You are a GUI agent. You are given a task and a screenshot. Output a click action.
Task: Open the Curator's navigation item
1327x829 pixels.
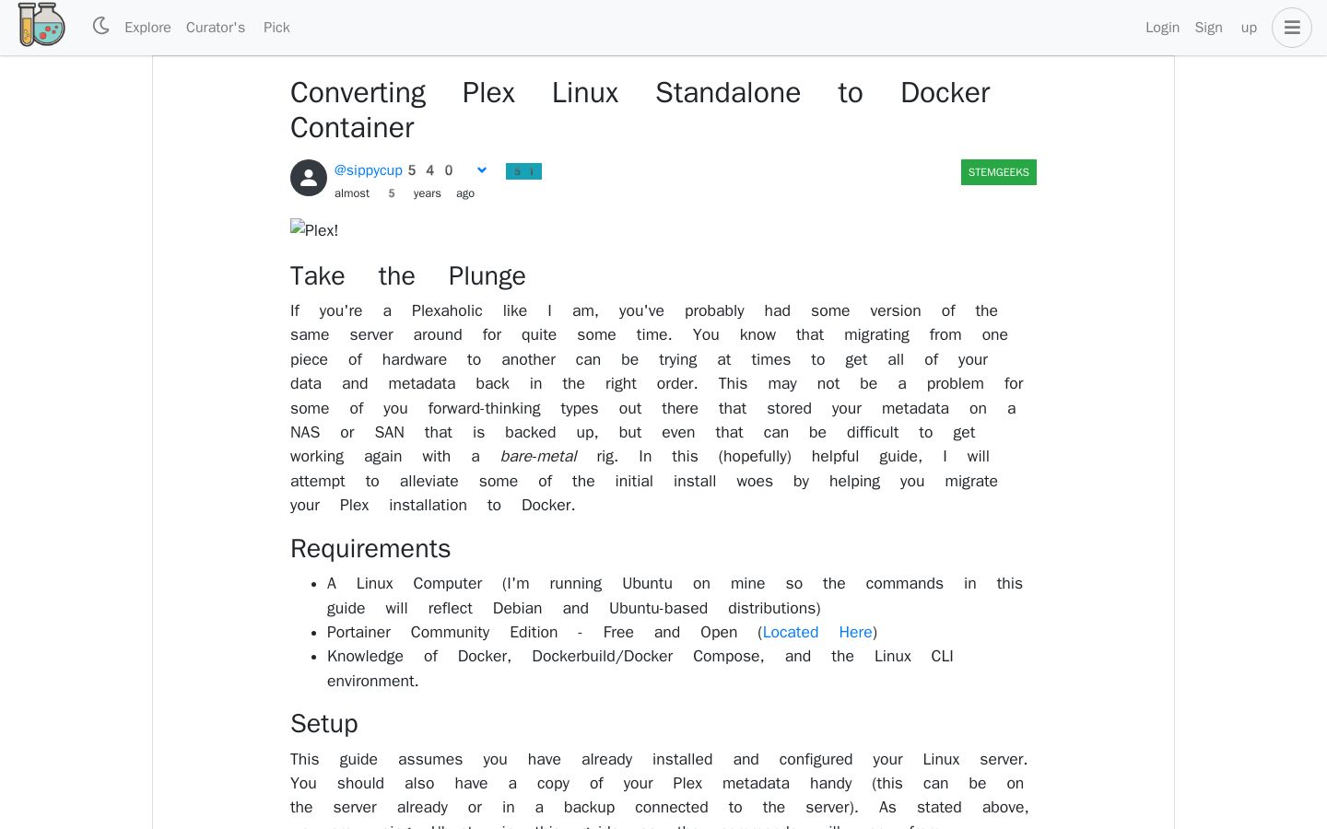click(216, 28)
